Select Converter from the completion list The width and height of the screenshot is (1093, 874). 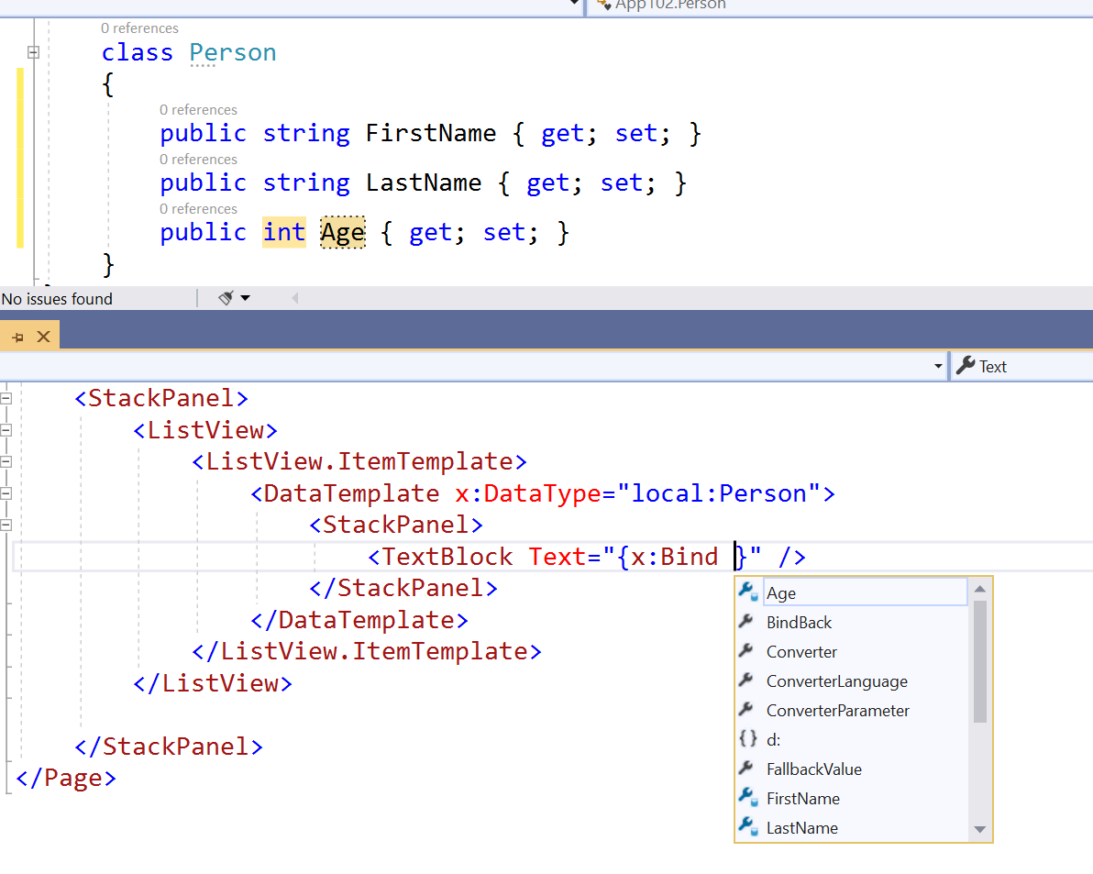pyautogui.click(x=800, y=651)
